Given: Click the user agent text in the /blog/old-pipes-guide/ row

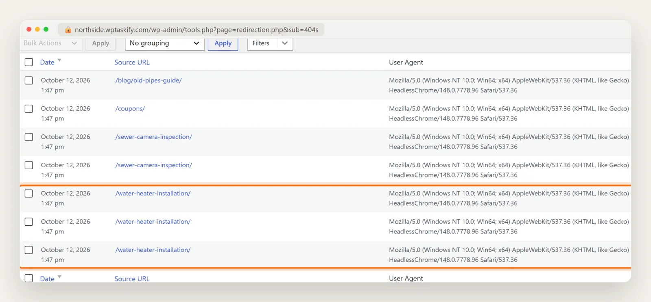Looking at the screenshot, I should point(509,85).
